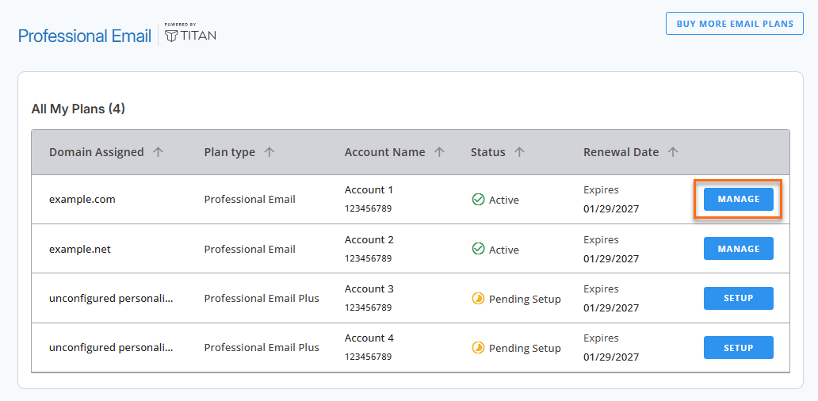This screenshot has width=818, height=401.
Task: Click Pending Setup icon for Account 3
Action: point(478,299)
